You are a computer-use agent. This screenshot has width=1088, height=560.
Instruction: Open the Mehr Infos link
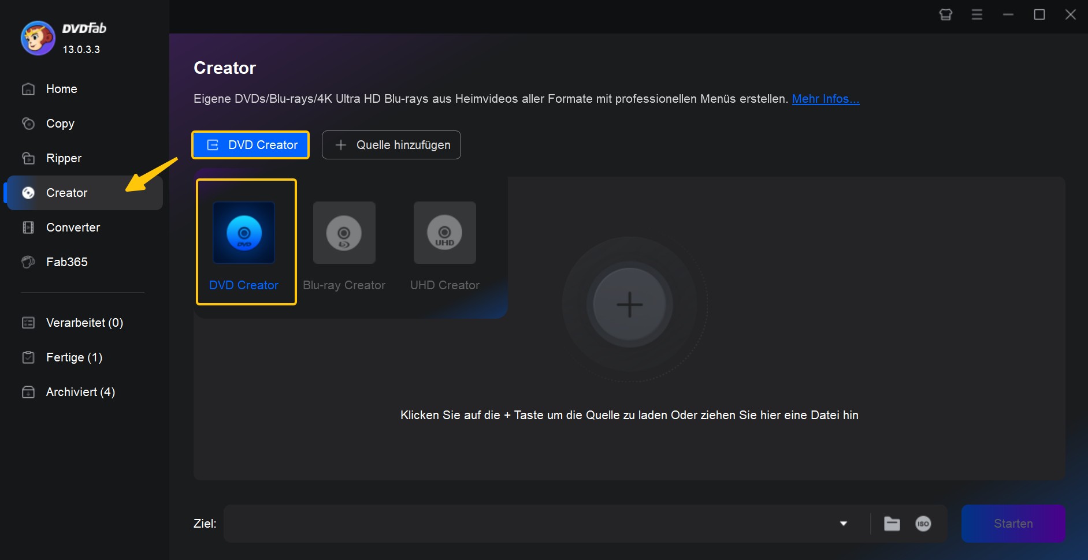[825, 99]
